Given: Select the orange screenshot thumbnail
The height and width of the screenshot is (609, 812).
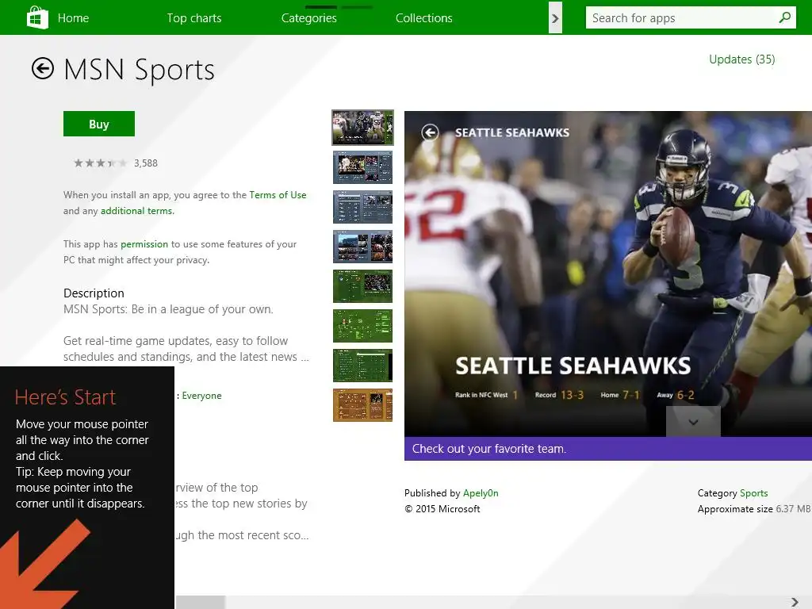Looking at the screenshot, I should coord(362,405).
